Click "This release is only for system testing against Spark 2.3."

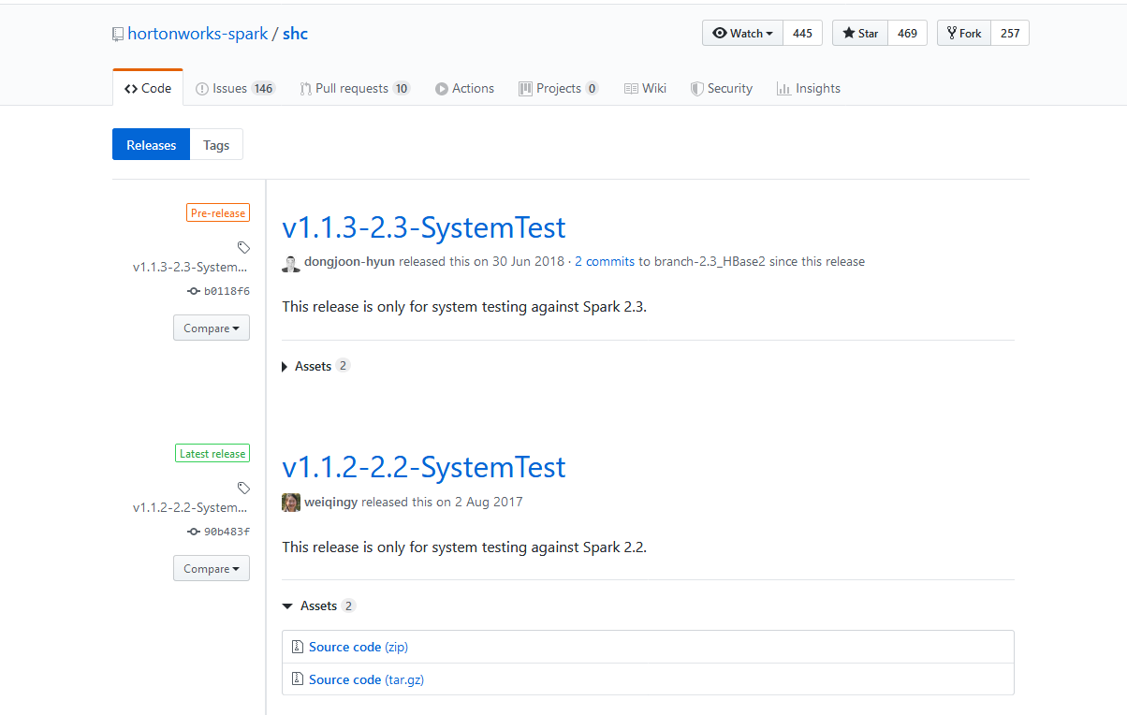click(x=464, y=307)
